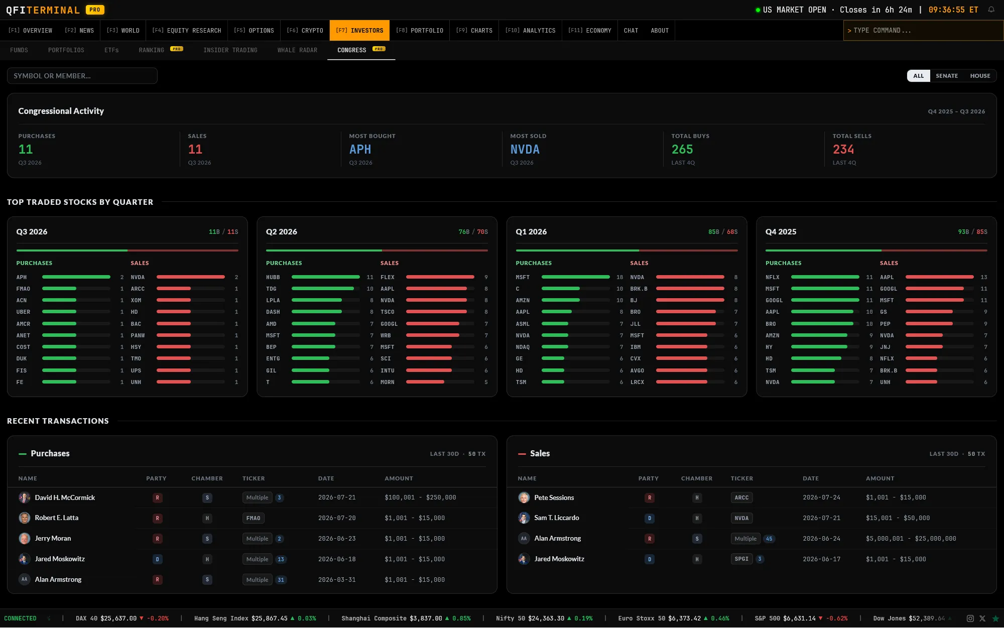Click the SPGI ticker chip in Jared Moskowitz's sale row
The image size is (1004, 628).
[741, 559]
